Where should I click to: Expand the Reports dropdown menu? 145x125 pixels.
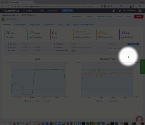point(53,11)
